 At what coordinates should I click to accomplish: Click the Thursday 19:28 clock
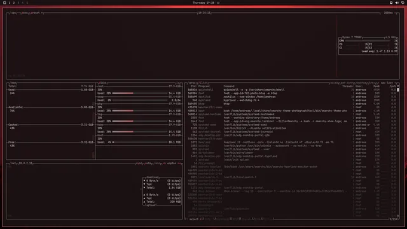click(203, 3)
